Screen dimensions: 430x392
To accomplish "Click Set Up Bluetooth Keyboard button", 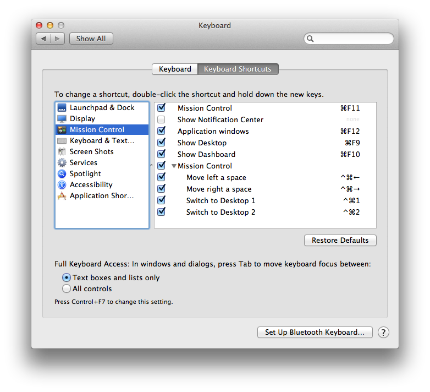I will (x=315, y=332).
